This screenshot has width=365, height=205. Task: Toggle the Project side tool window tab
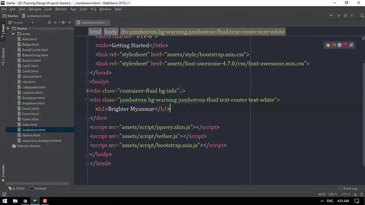(3, 32)
